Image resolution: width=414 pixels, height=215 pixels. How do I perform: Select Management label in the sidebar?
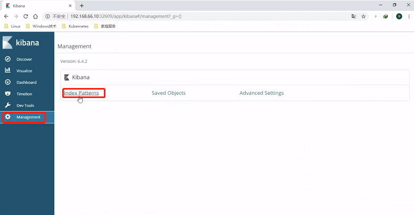coord(28,117)
